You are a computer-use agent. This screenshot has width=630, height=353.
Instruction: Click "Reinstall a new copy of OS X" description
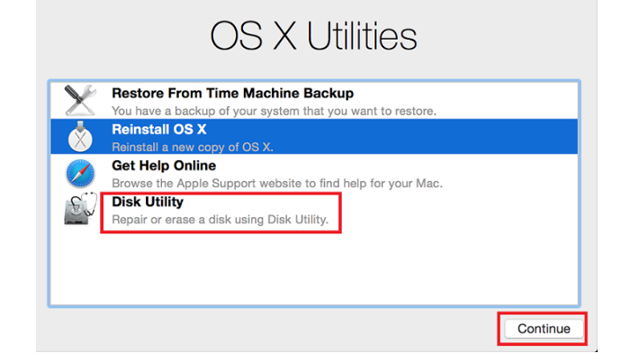point(193,147)
